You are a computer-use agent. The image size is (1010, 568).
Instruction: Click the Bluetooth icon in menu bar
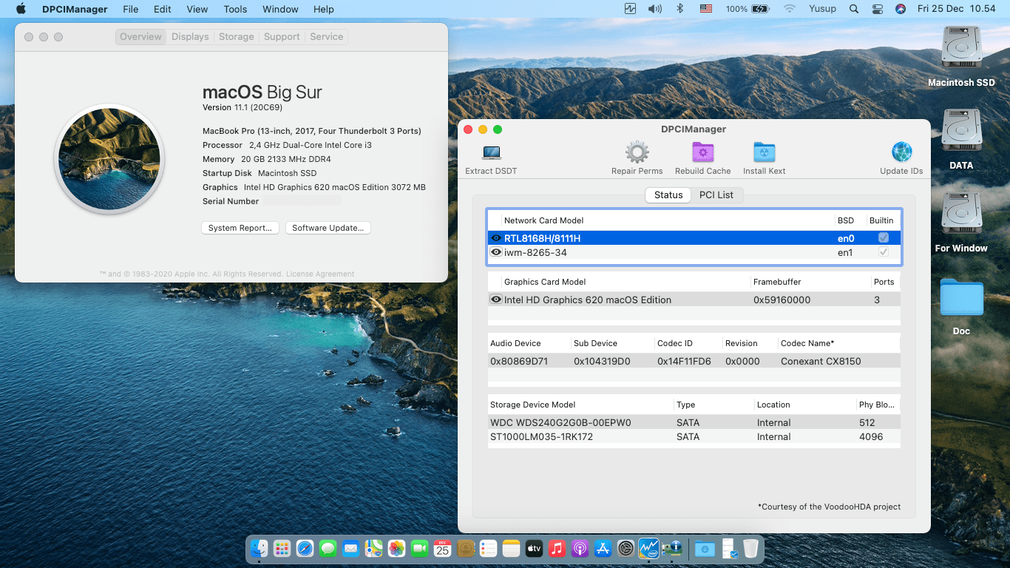(x=679, y=9)
